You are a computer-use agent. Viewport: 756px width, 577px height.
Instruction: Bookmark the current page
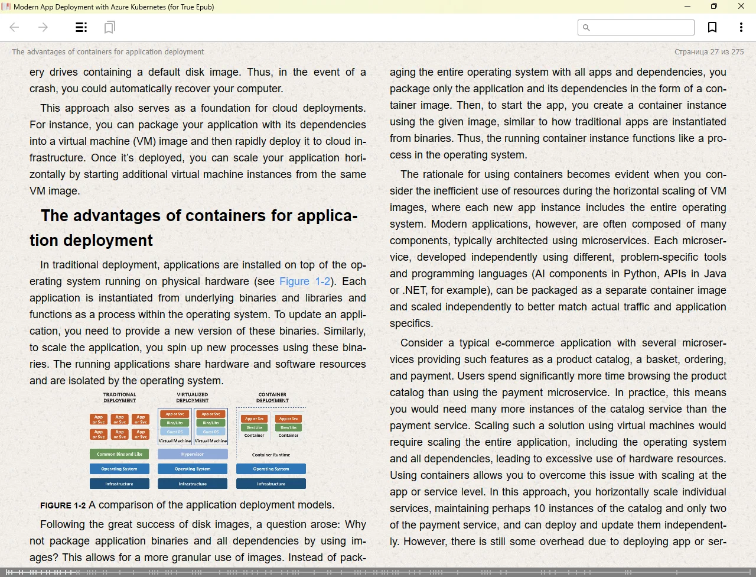712,27
